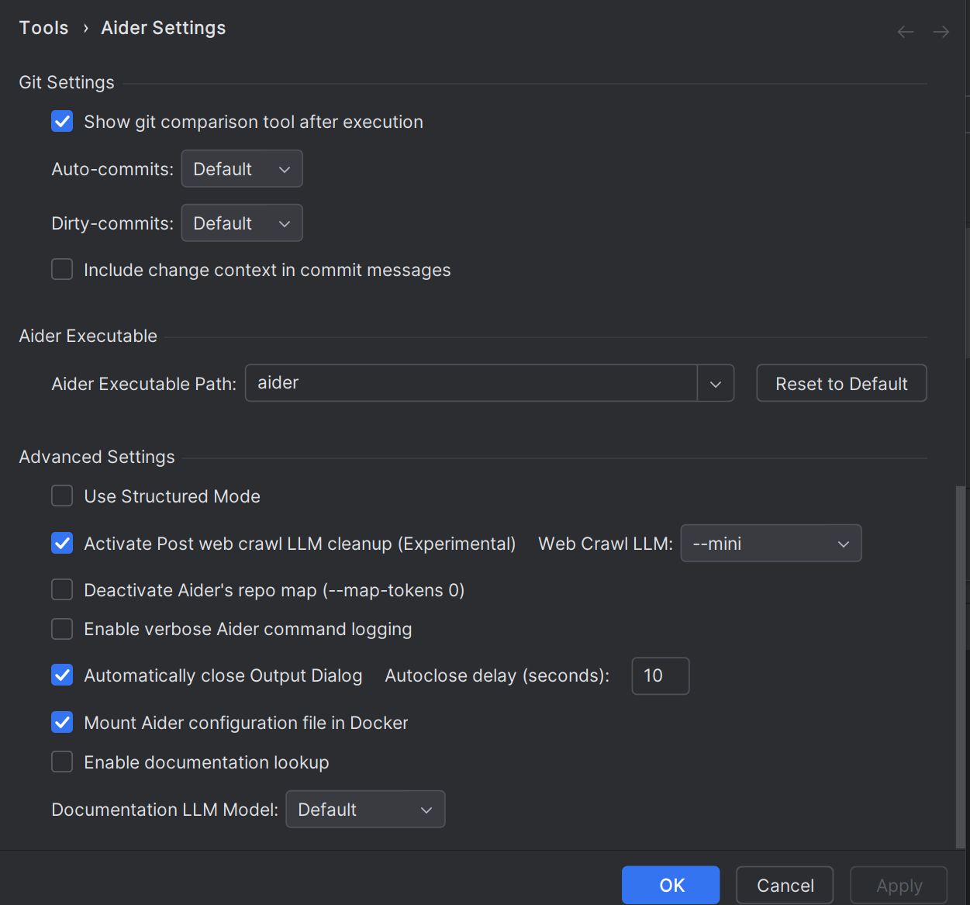Disable Activate Post web crawl LLM cleanup
The height and width of the screenshot is (905, 970).
point(62,543)
